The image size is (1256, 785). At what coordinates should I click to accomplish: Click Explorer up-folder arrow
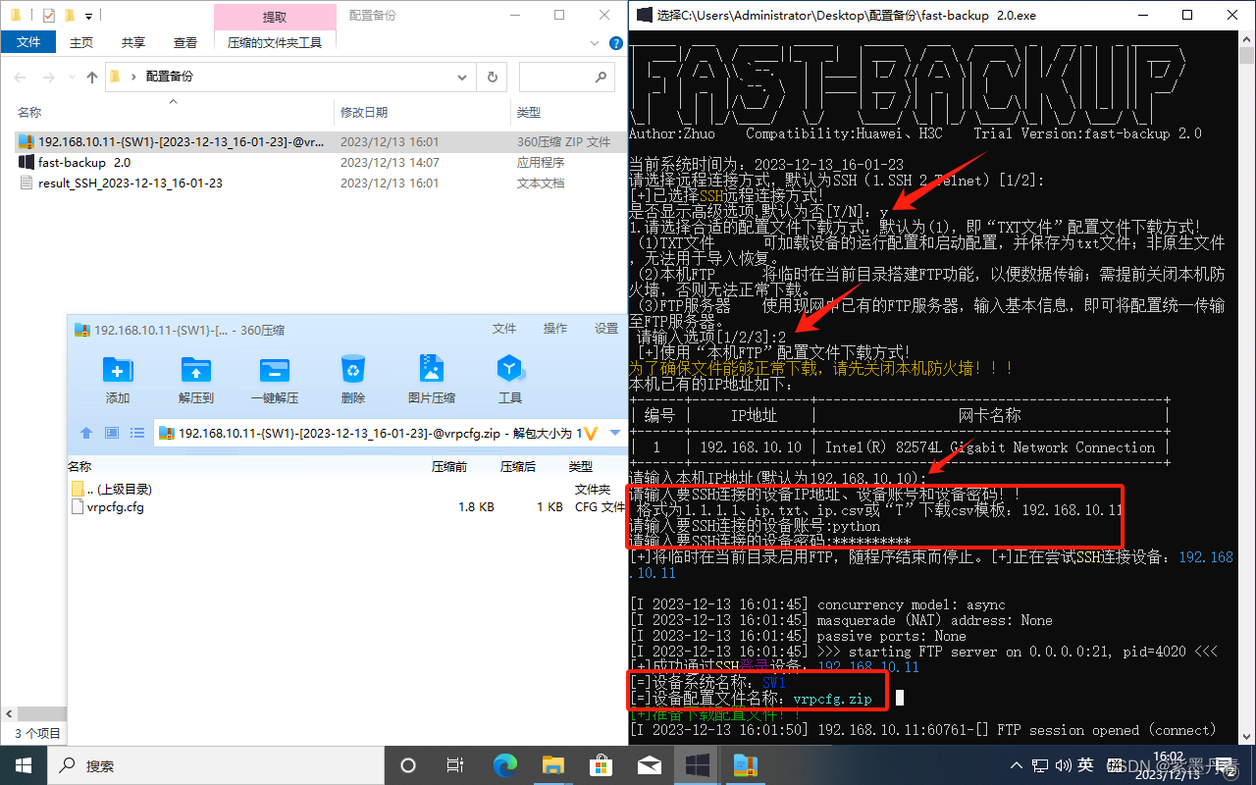tap(92, 77)
